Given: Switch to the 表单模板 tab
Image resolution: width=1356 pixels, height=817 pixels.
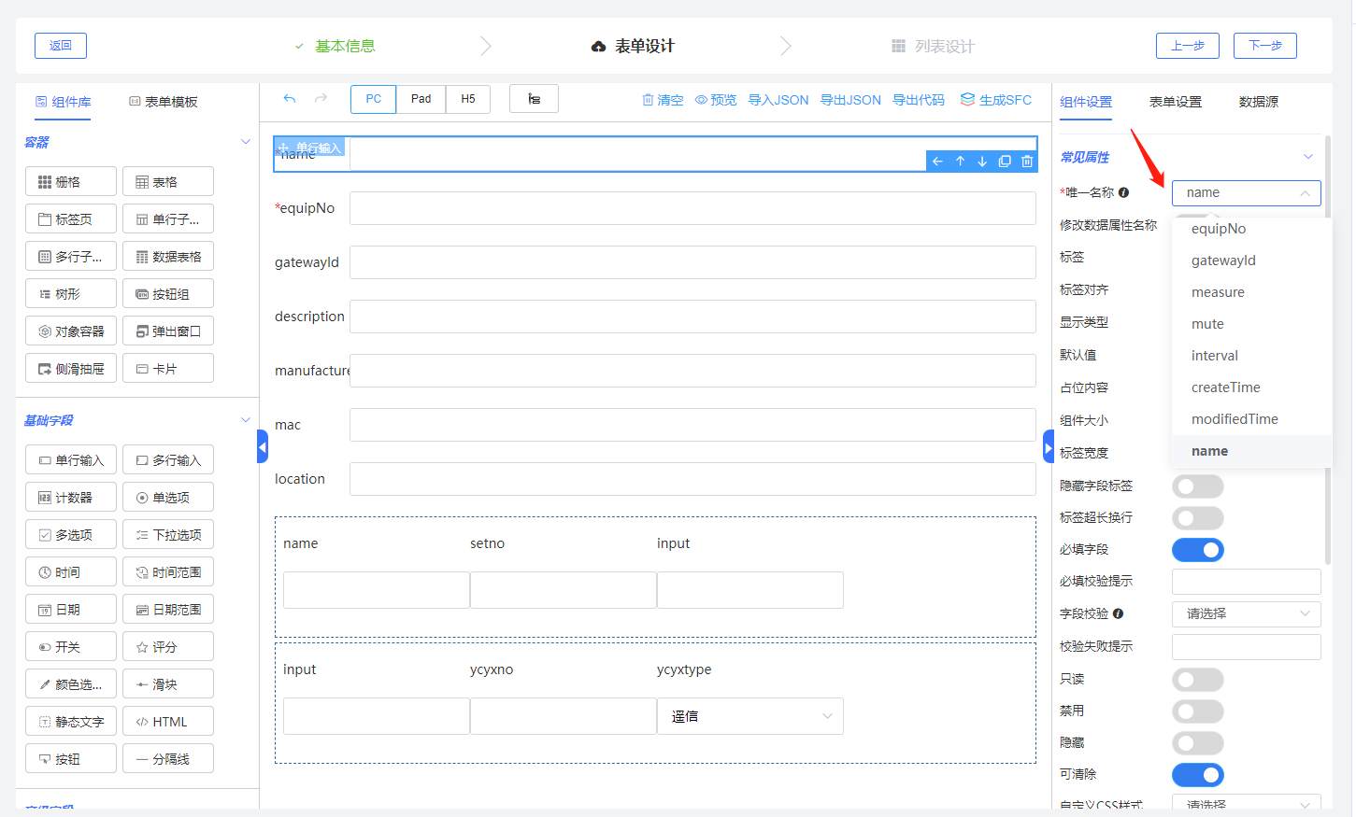Looking at the screenshot, I should coord(164,102).
